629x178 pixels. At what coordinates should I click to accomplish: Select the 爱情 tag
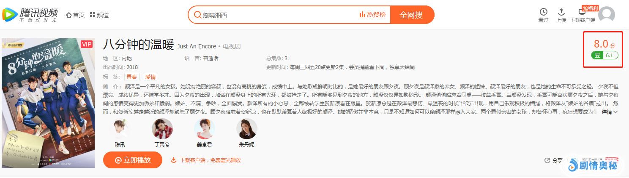click(150, 77)
